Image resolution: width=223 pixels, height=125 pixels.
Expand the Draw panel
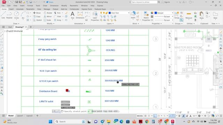click(x=16, y=24)
